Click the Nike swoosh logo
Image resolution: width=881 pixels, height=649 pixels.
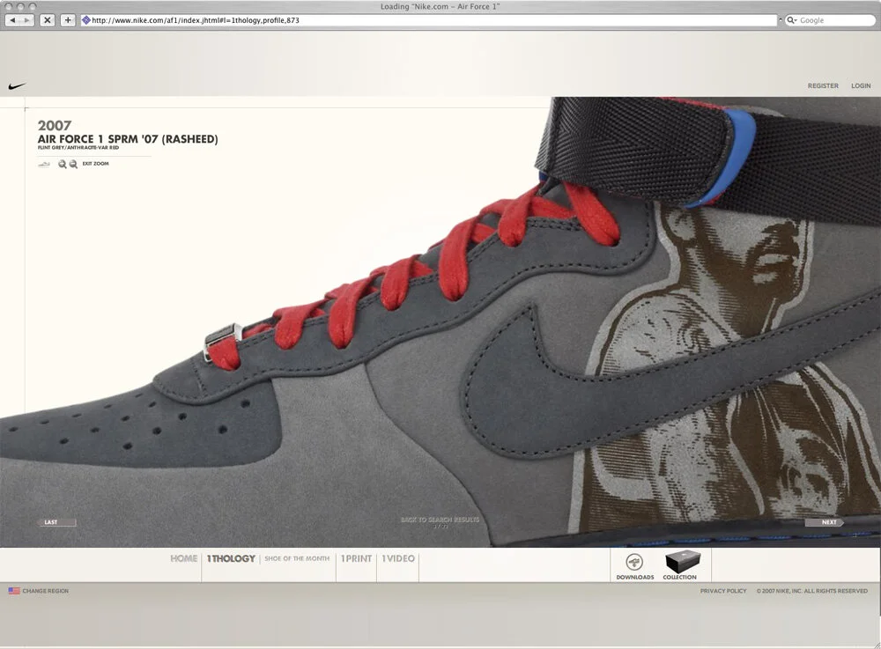[18, 86]
